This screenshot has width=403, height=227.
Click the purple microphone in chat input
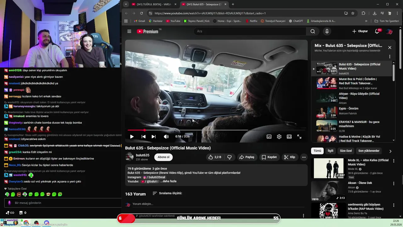[x=9, y=203]
